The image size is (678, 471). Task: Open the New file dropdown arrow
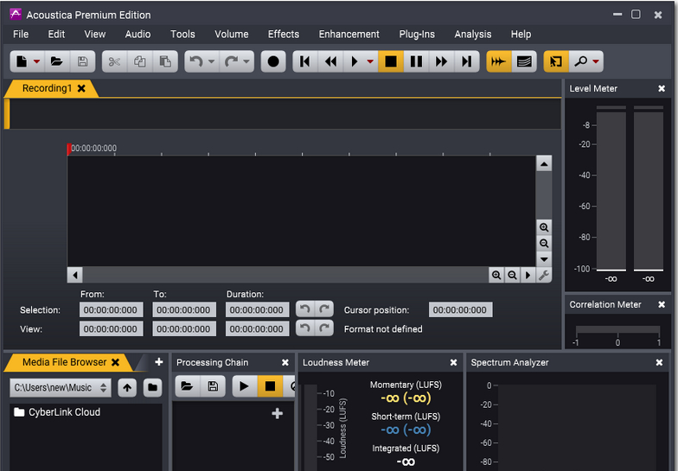pos(36,62)
